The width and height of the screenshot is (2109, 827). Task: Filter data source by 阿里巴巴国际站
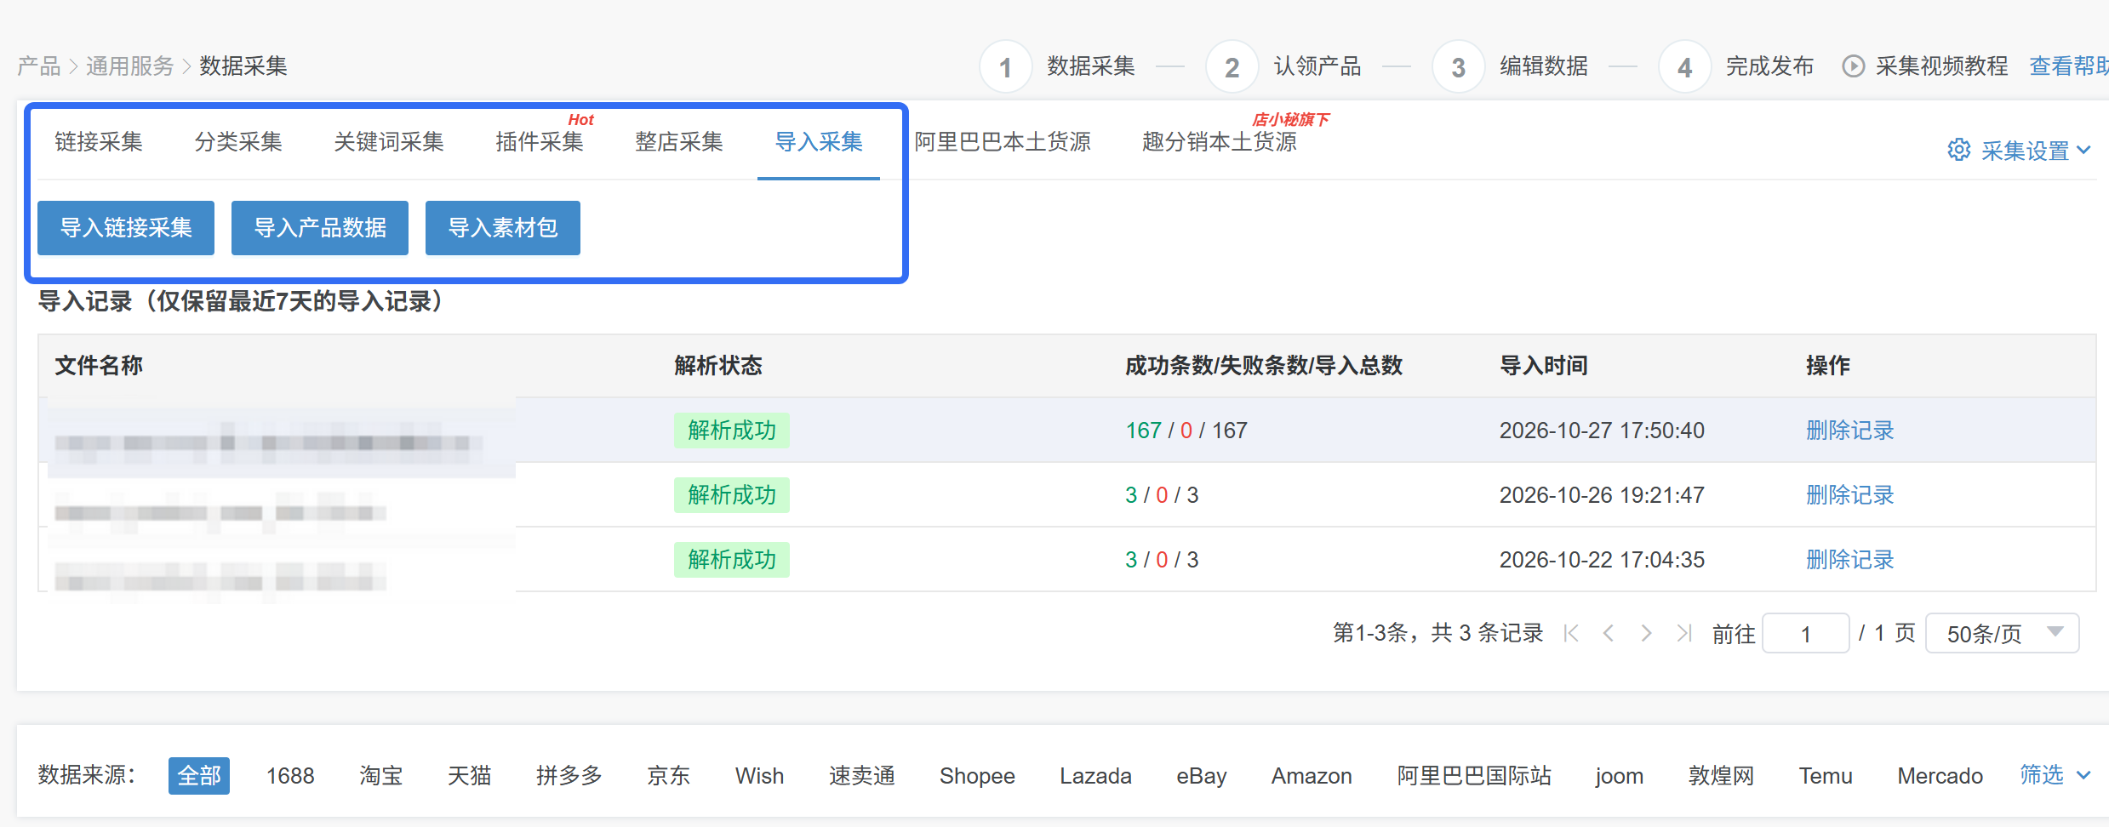1474,776
